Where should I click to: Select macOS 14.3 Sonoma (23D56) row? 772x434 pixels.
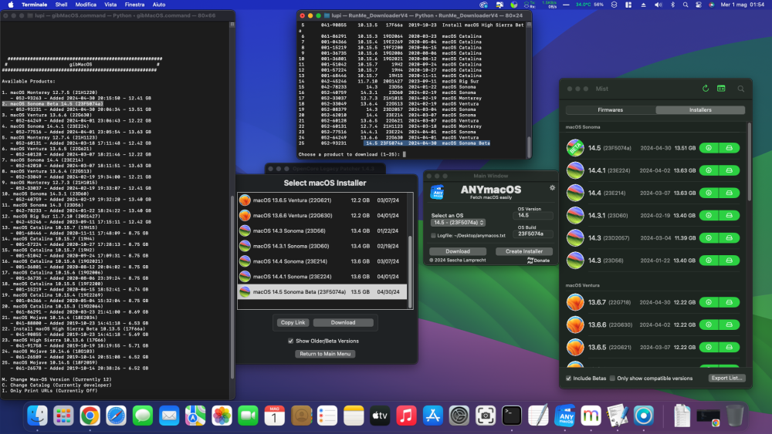(x=323, y=230)
